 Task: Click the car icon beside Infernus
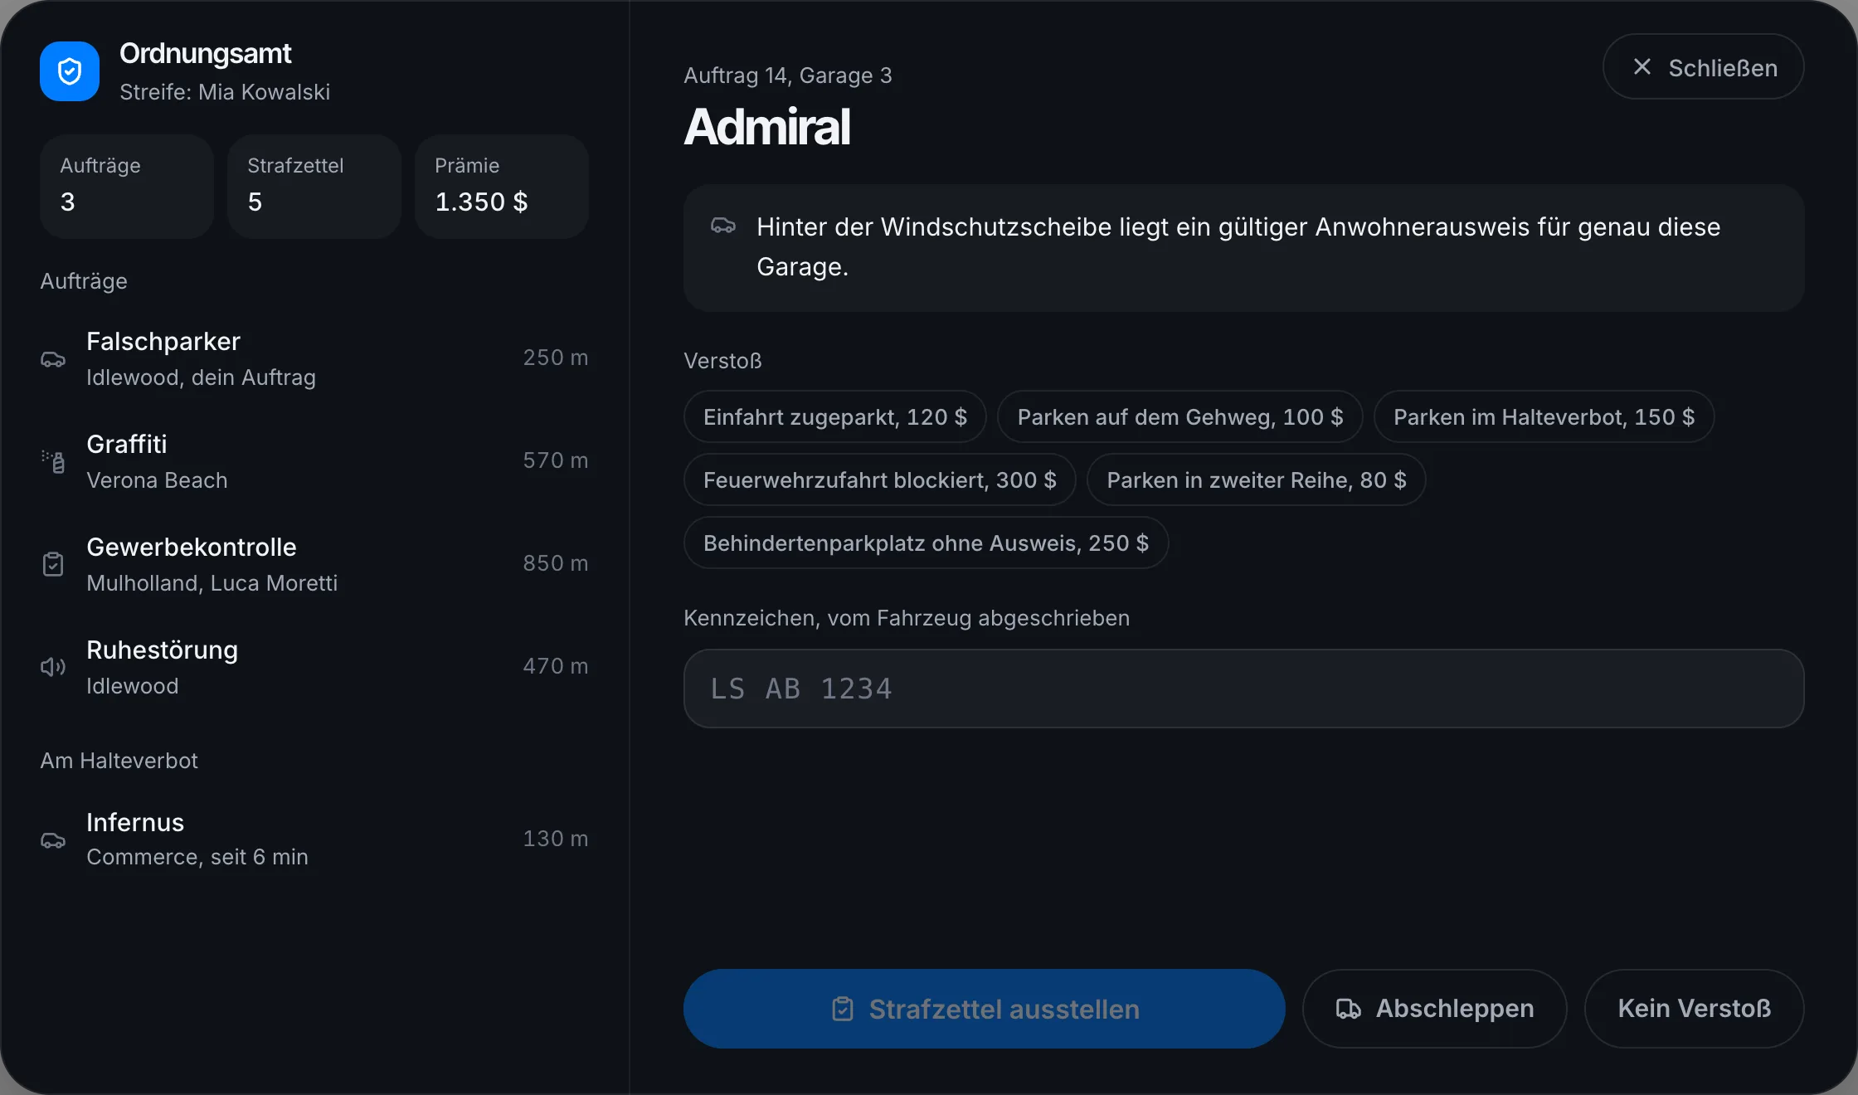pyautogui.click(x=53, y=839)
